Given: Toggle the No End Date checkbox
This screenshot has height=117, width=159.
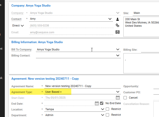Looking at the screenshot, I should pyautogui.click(x=102, y=103).
